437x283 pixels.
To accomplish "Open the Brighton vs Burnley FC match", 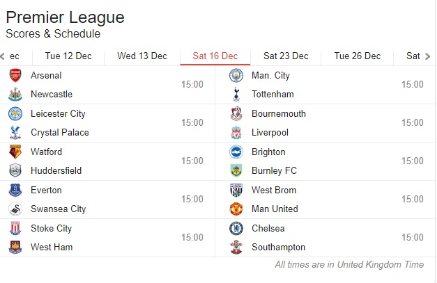I will (x=325, y=161).
